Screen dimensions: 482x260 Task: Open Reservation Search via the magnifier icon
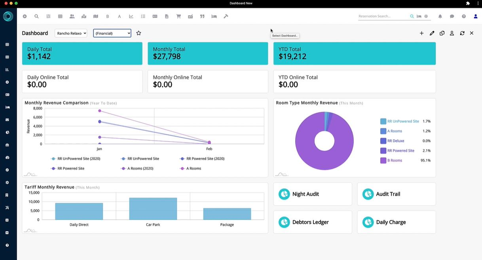tap(412, 16)
